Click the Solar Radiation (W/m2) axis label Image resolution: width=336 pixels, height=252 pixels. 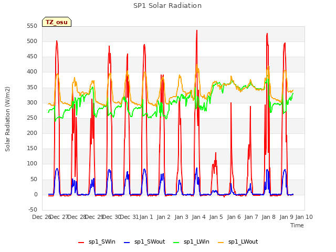click(x=7, y=119)
